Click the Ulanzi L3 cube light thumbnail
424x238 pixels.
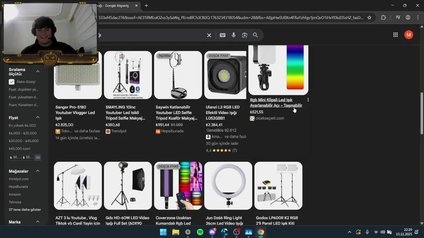(x=225, y=75)
